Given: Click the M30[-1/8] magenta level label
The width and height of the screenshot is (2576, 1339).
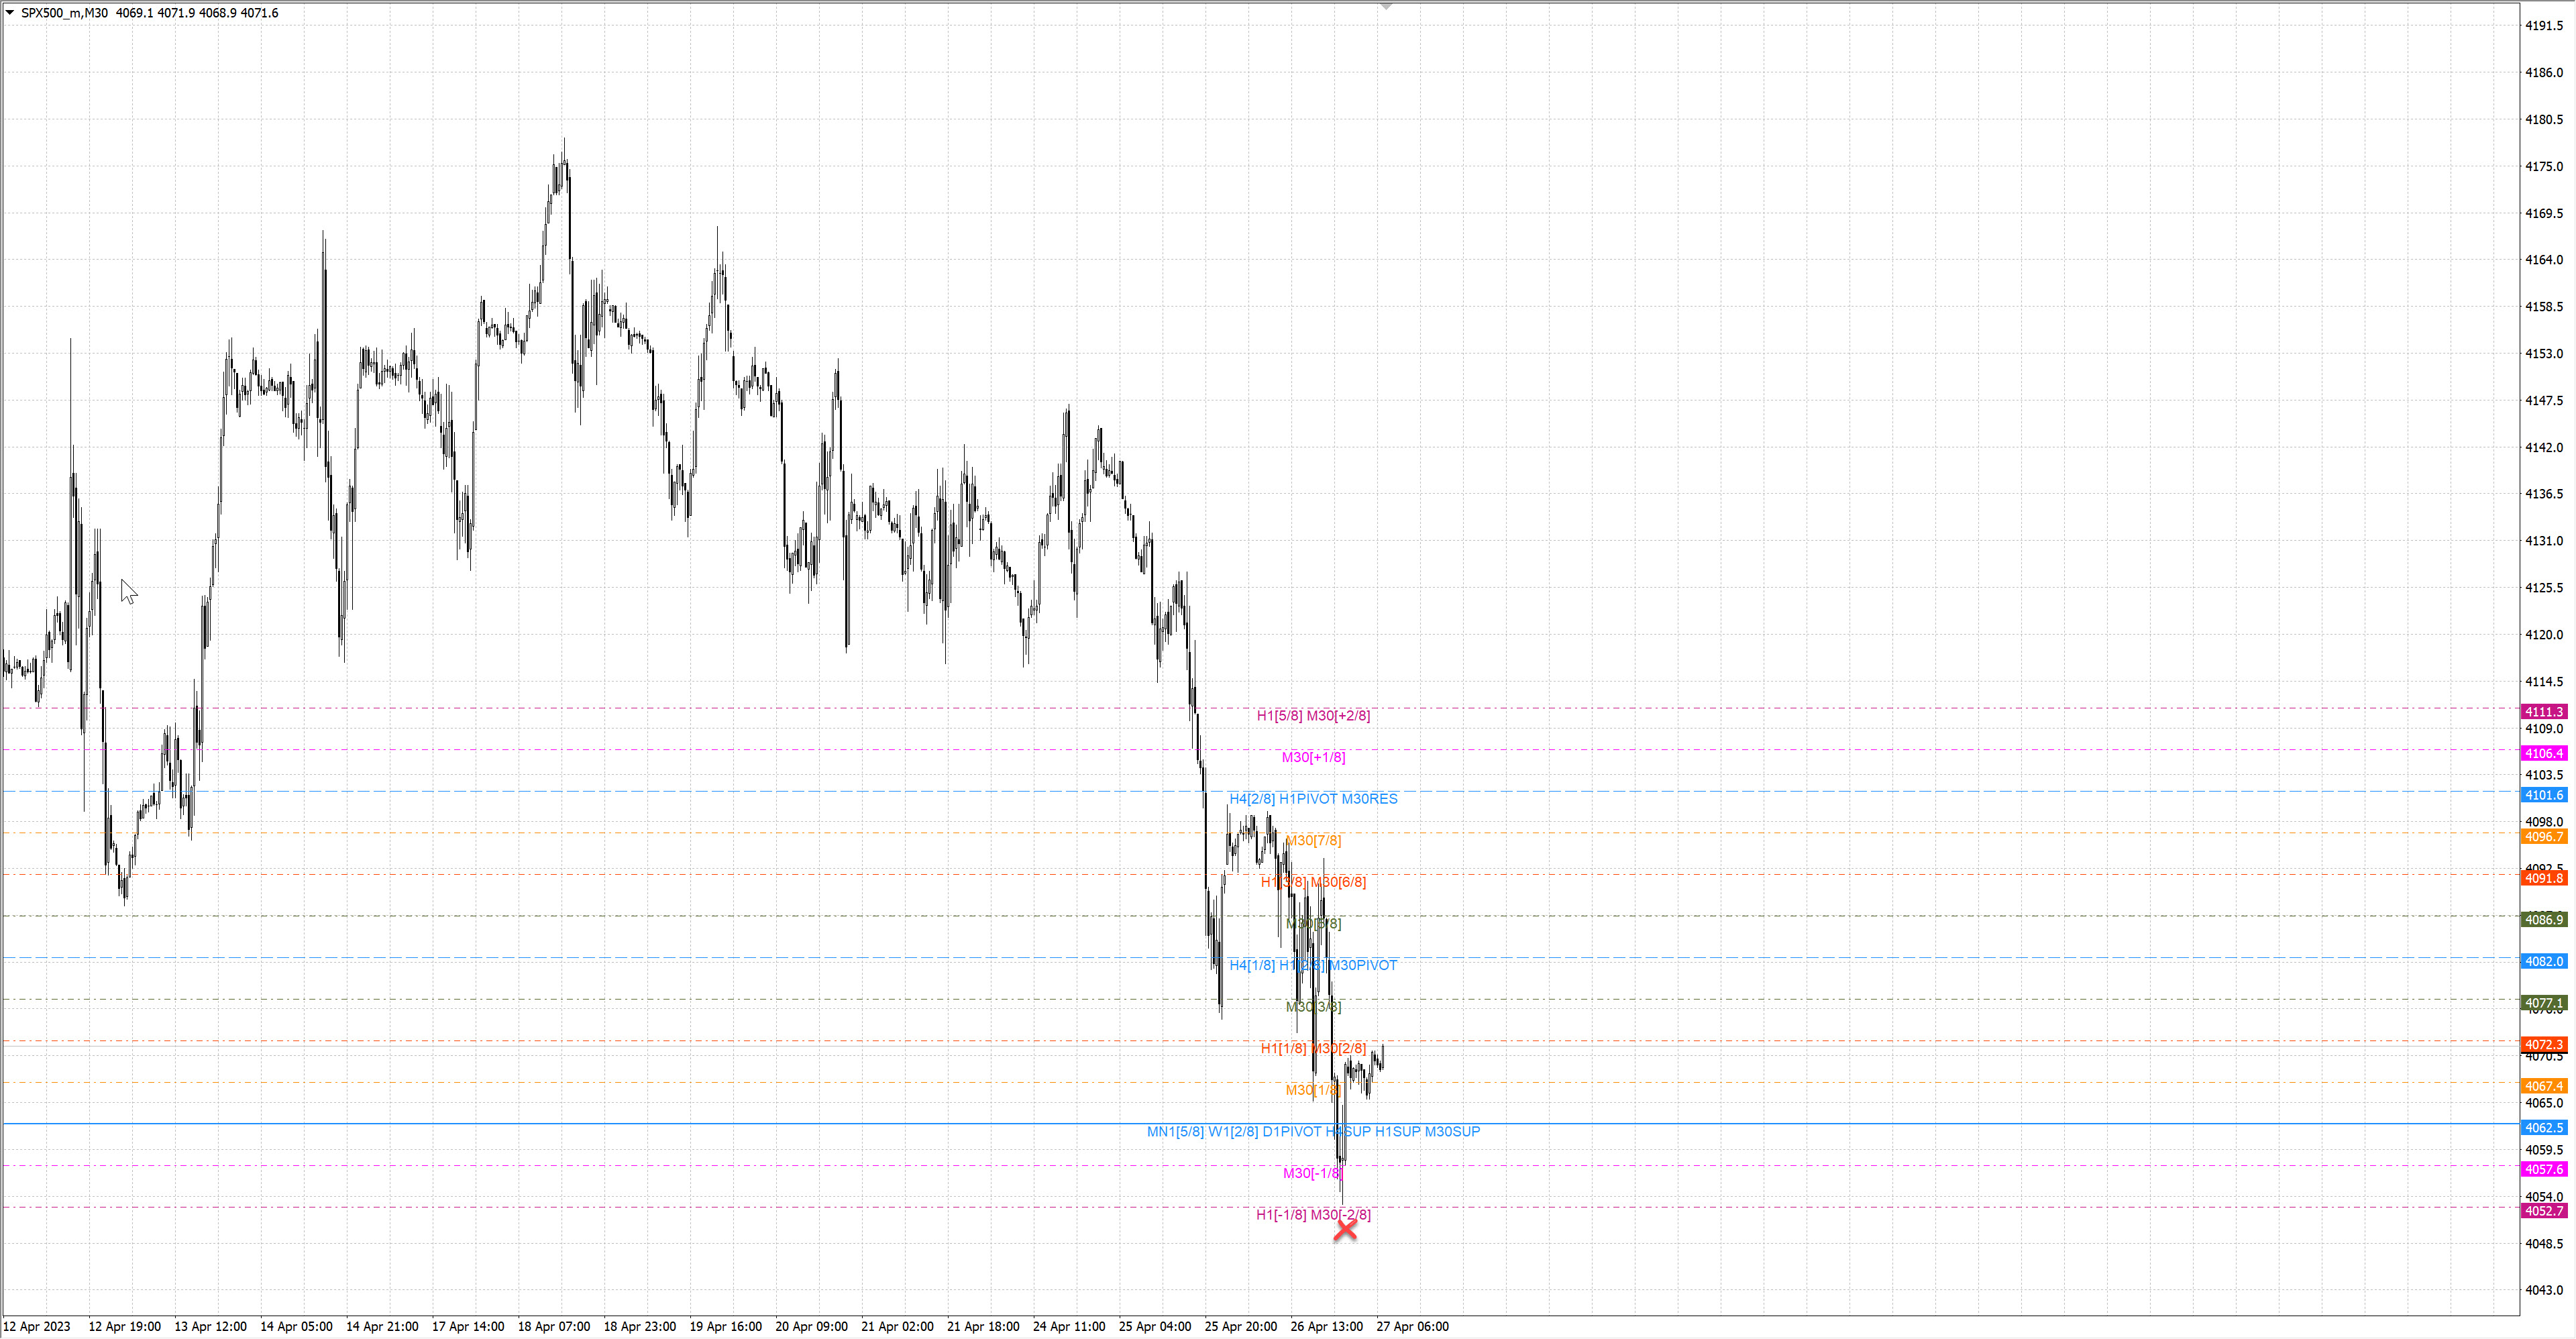Looking at the screenshot, I should pyautogui.click(x=1312, y=1173).
